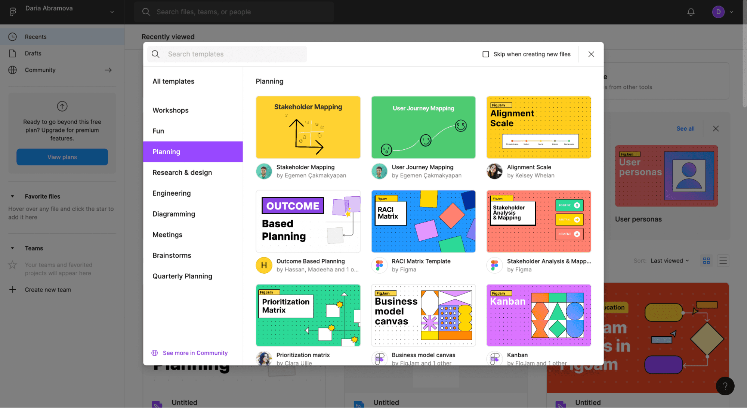
Task: Open the User personas thumbnail
Action: pos(666,176)
